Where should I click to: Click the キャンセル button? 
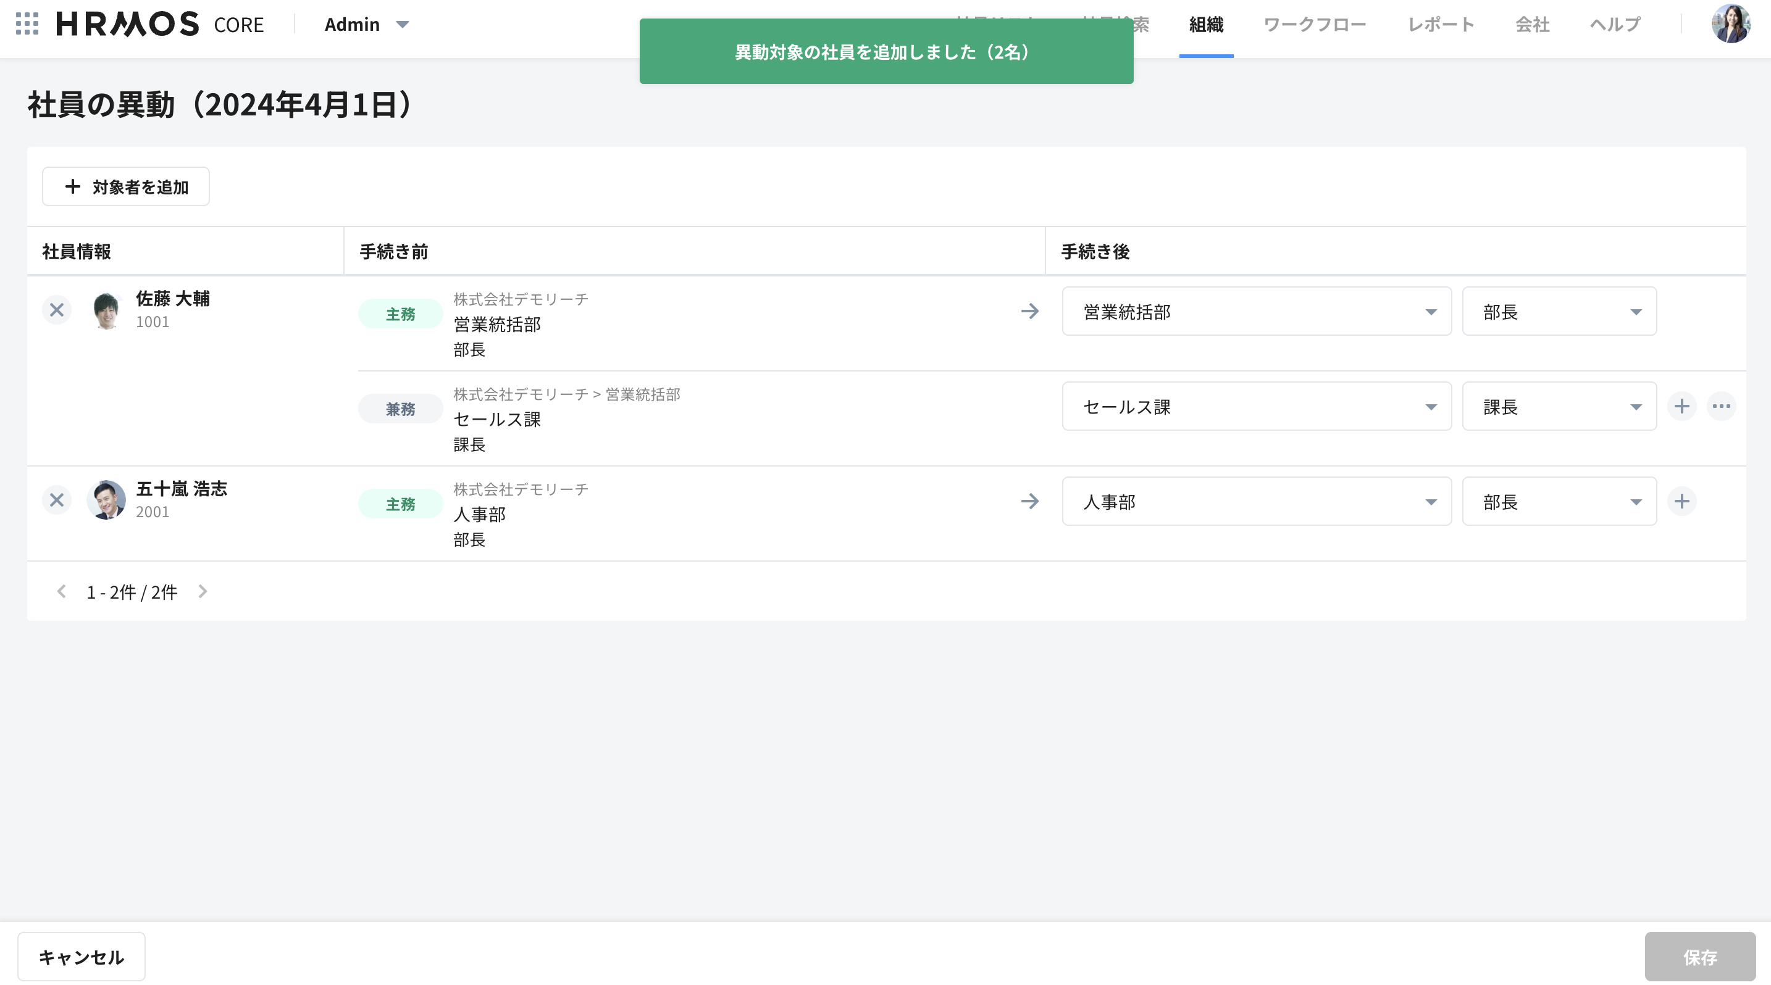coord(81,957)
